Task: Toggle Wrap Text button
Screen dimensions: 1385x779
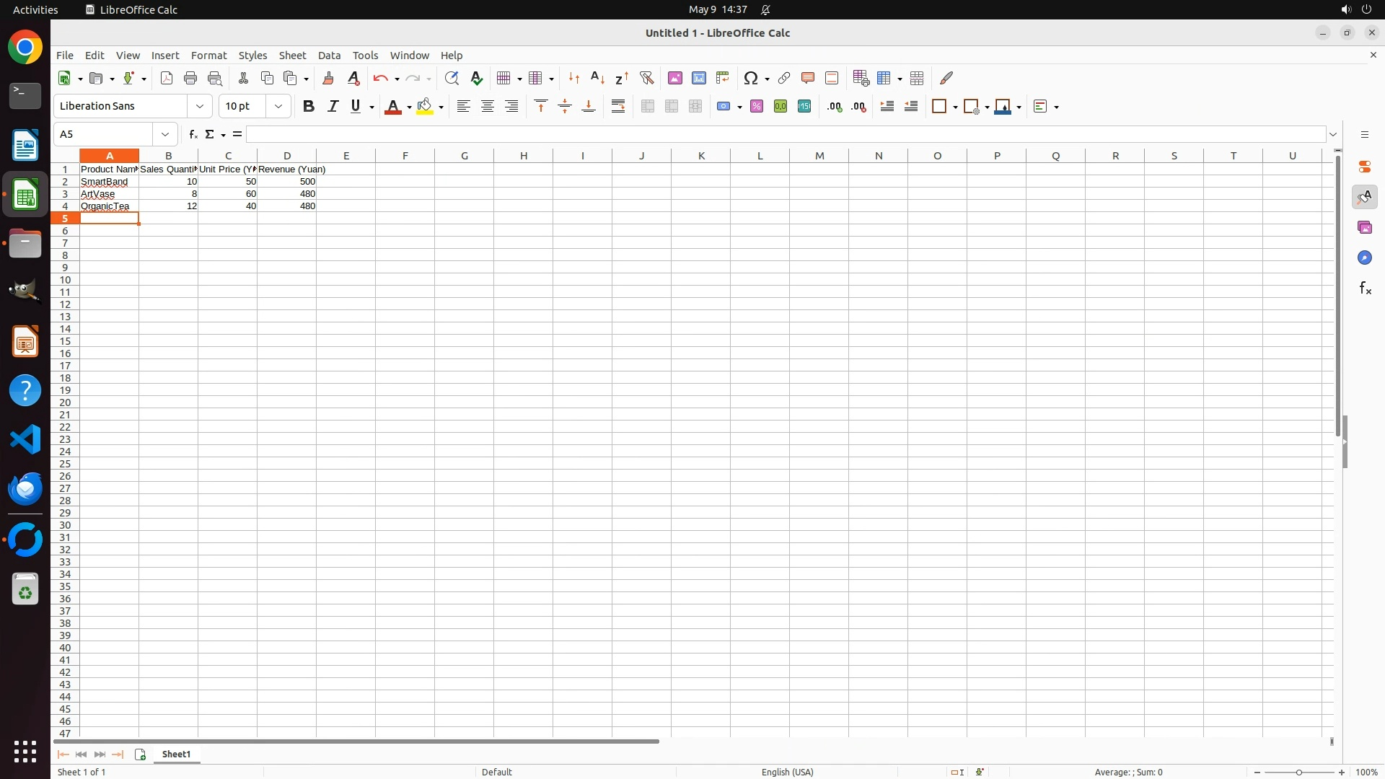Action: (x=618, y=106)
